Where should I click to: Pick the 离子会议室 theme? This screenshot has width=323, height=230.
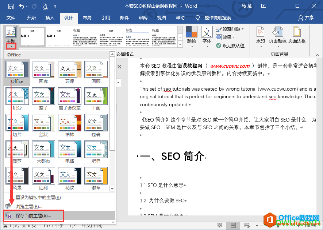coord(70,99)
